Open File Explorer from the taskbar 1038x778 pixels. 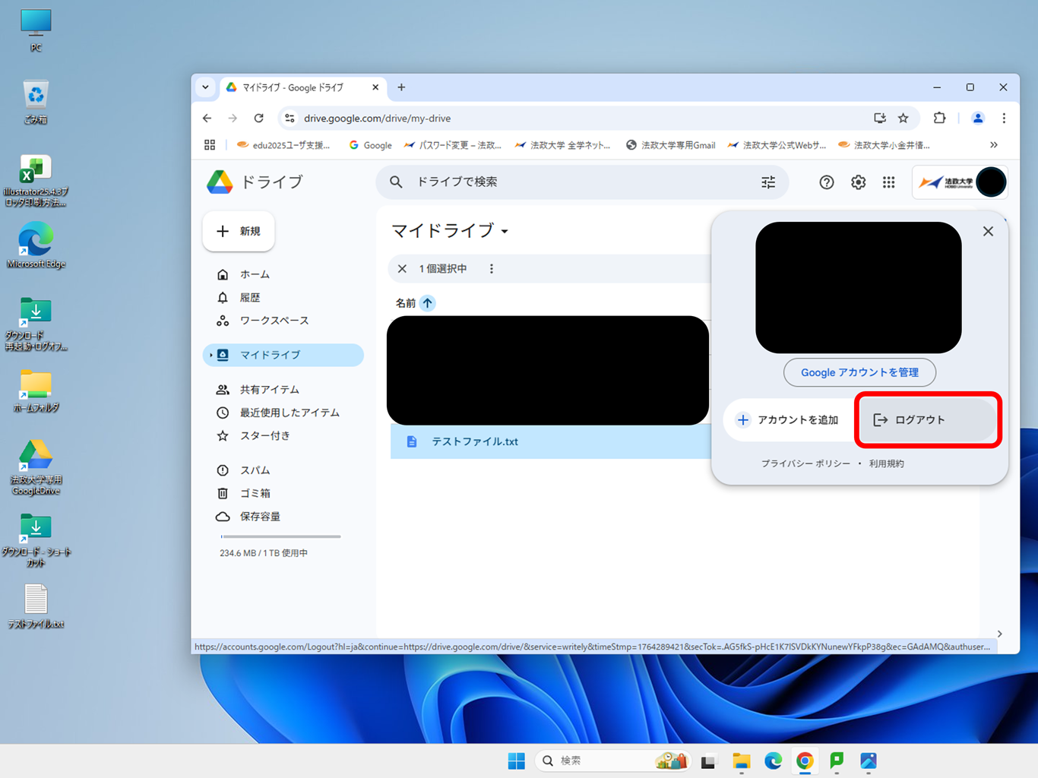tap(741, 761)
